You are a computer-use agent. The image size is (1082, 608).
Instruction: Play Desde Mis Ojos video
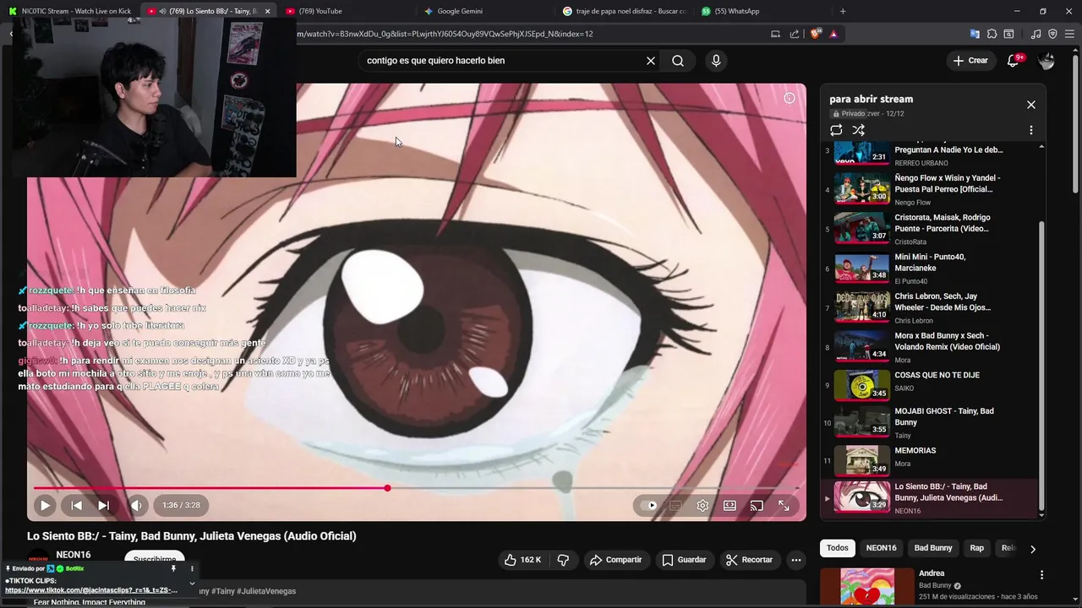click(930, 307)
